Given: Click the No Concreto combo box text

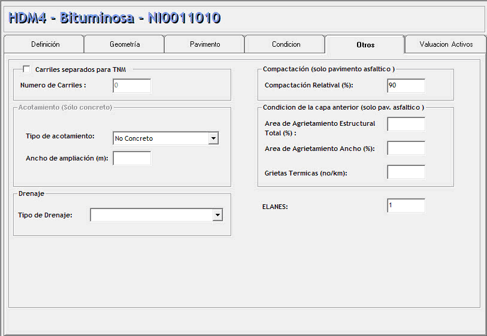Looking at the screenshot, I should (160, 138).
